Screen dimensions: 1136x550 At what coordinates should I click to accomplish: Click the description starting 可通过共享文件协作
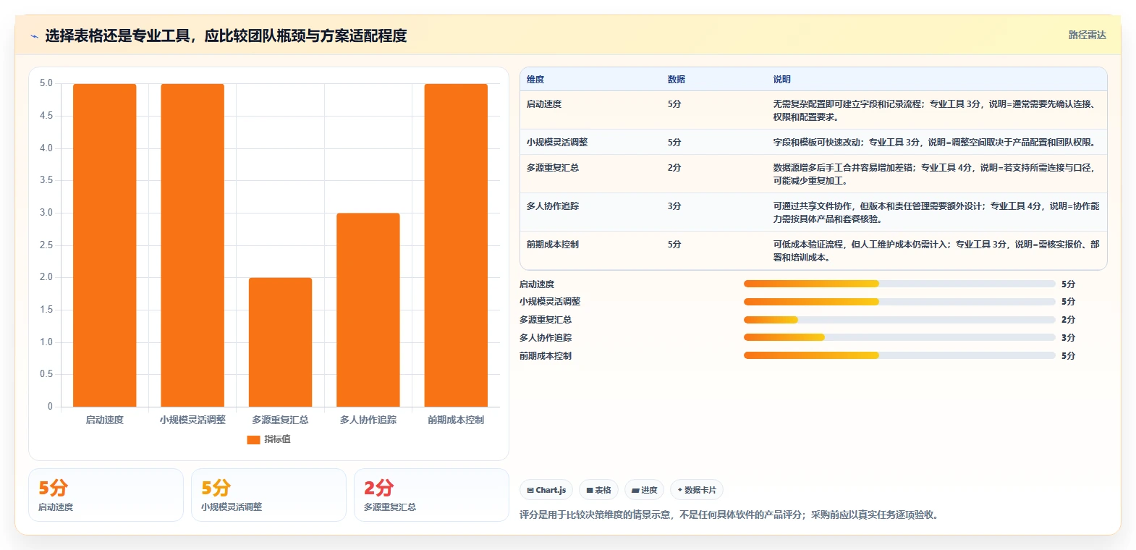pos(936,213)
